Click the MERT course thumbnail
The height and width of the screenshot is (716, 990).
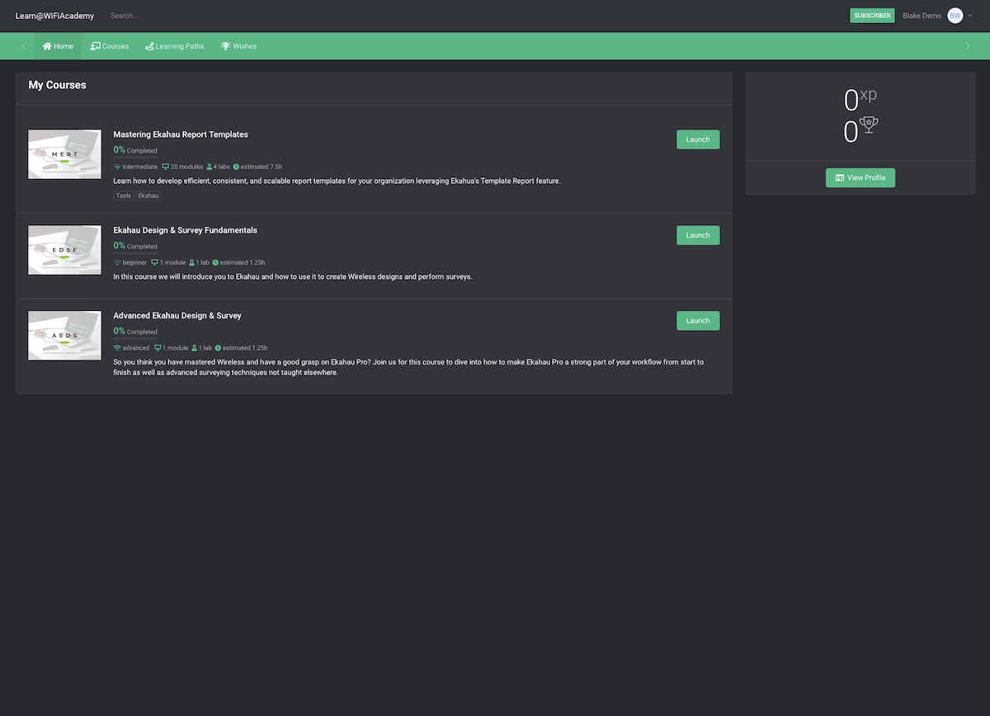(64, 154)
